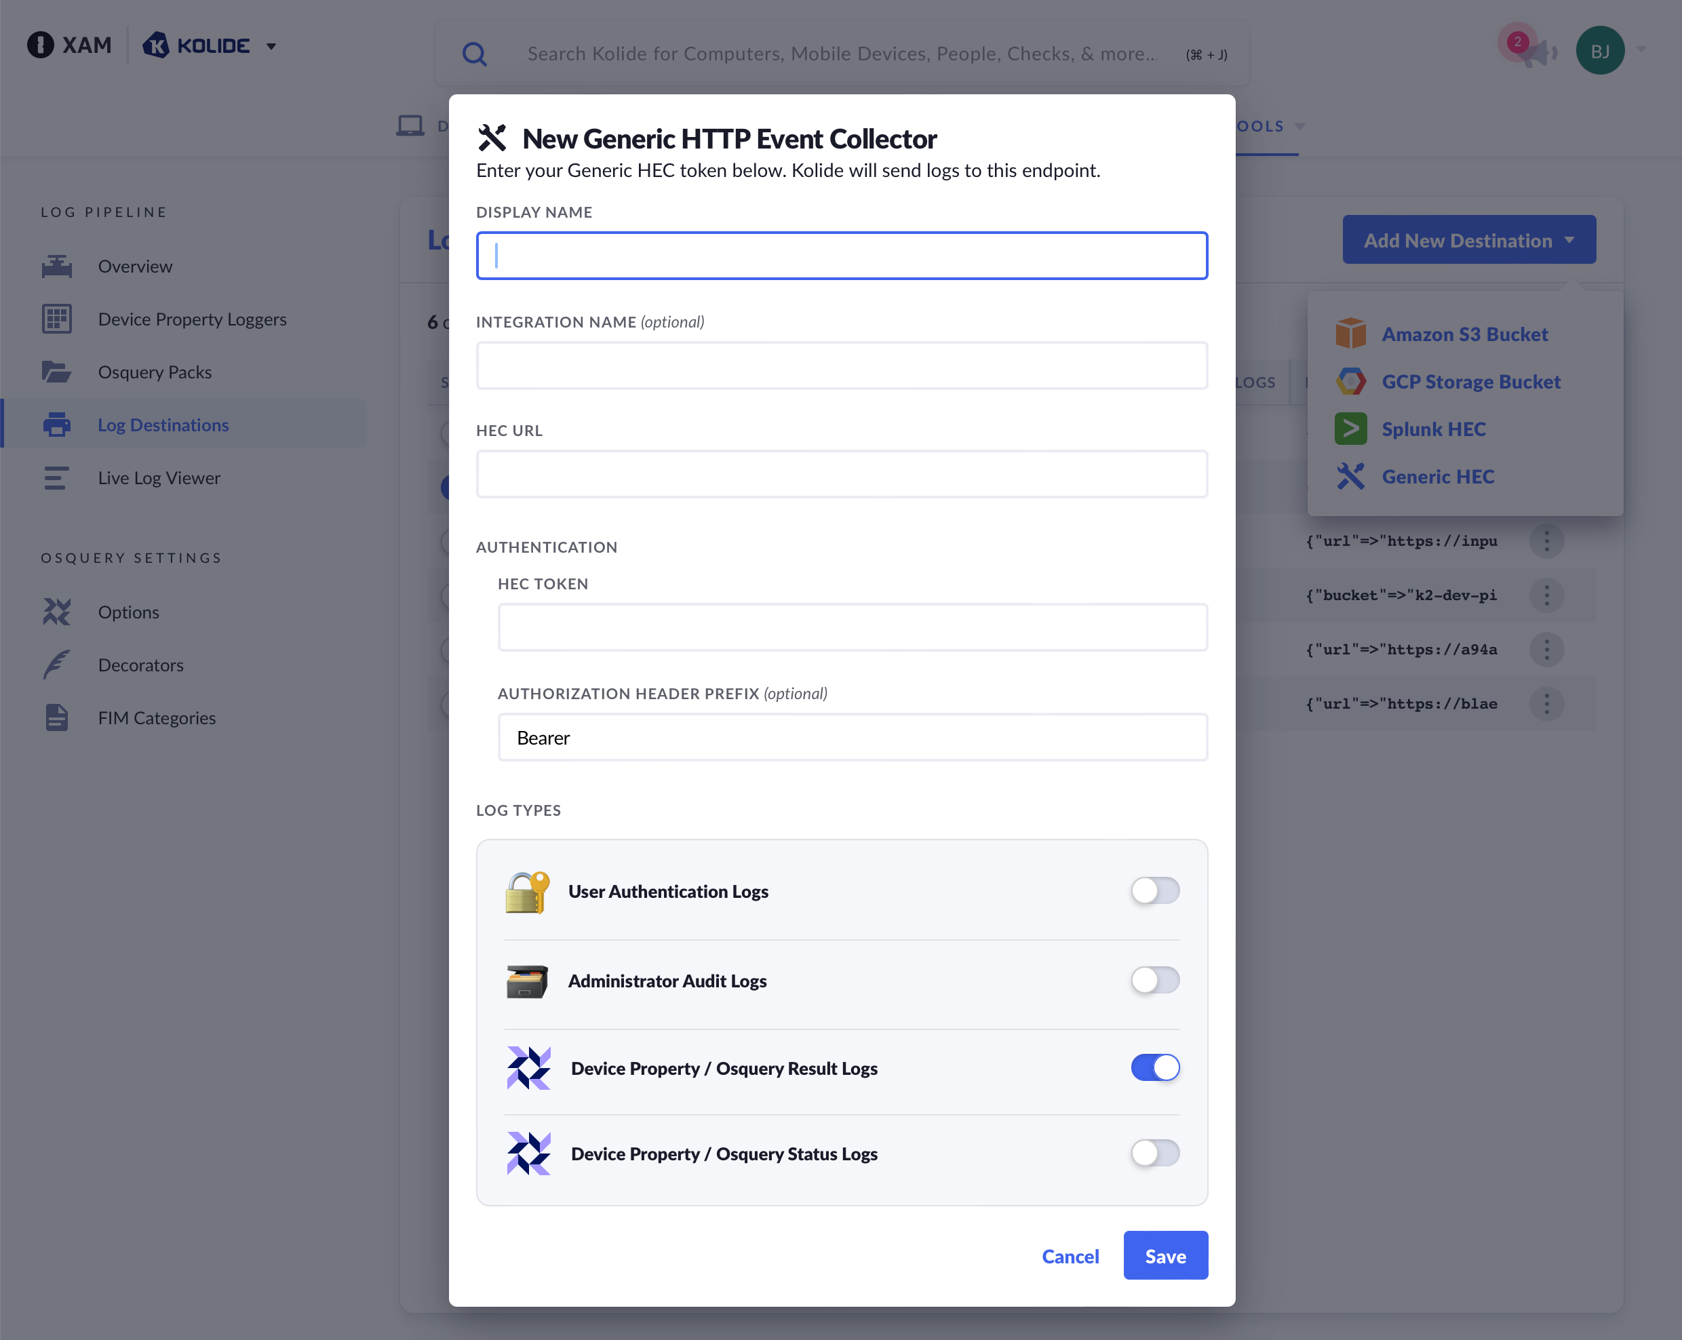Select Splunk HEC from destination menu
The image size is (1682, 1340).
tap(1433, 430)
